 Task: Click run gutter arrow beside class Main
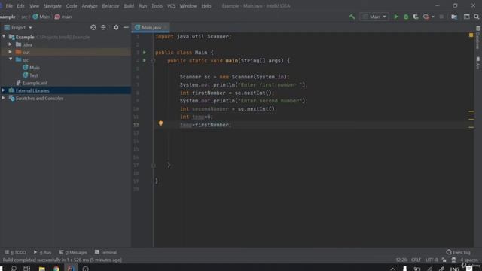click(x=144, y=53)
